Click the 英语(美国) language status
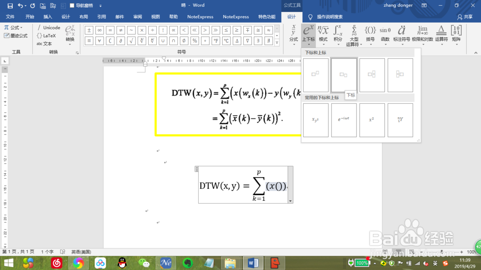Viewport: 481px width, 270px height. (81, 252)
